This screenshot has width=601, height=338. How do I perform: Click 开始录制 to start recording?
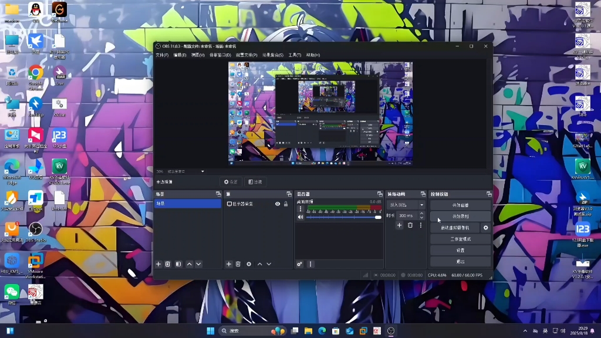(x=460, y=217)
